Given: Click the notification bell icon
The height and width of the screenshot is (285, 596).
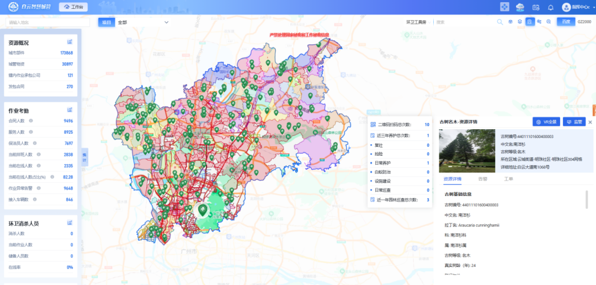Looking at the screenshot, I should click(x=550, y=7).
